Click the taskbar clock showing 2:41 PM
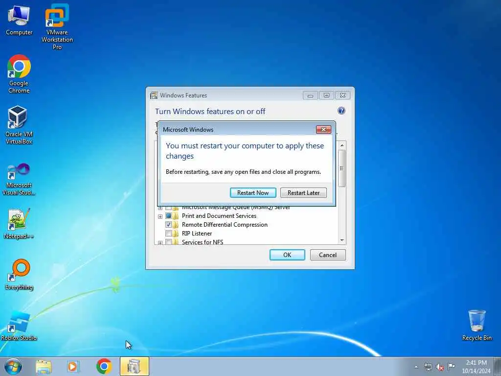Screen dimensions: 501x376 (476, 367)
